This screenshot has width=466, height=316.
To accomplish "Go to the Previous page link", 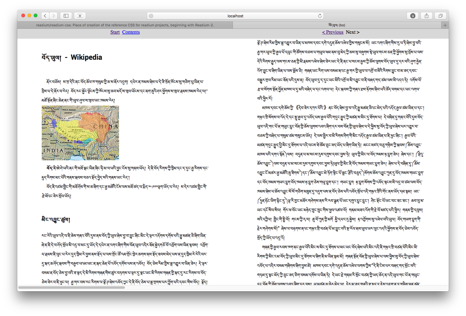I will pos(333,32).
